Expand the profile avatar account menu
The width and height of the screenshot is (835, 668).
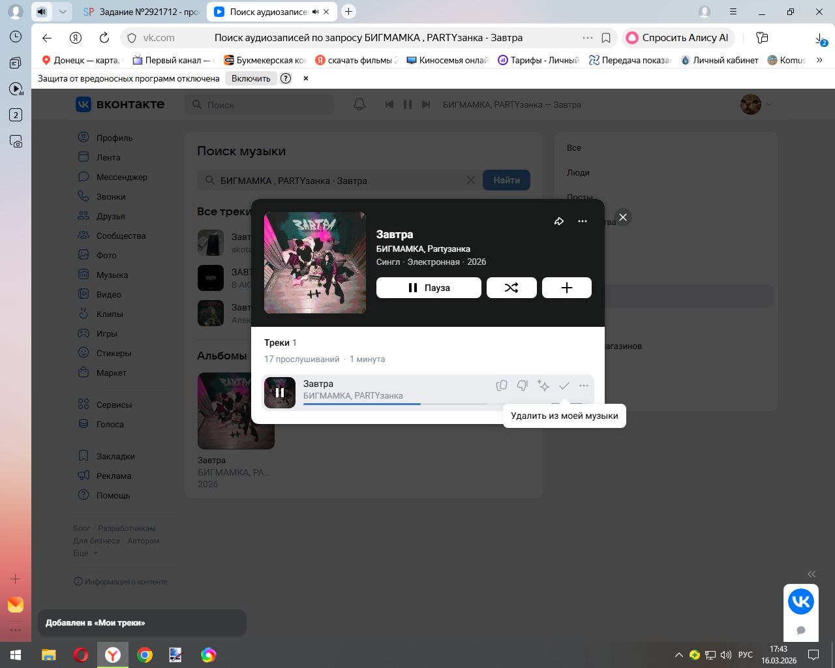pyautogui.click(x=756, y=104)
